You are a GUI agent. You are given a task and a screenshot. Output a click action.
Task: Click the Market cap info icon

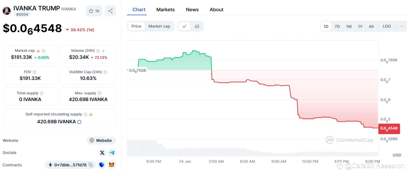click(44, 51)
